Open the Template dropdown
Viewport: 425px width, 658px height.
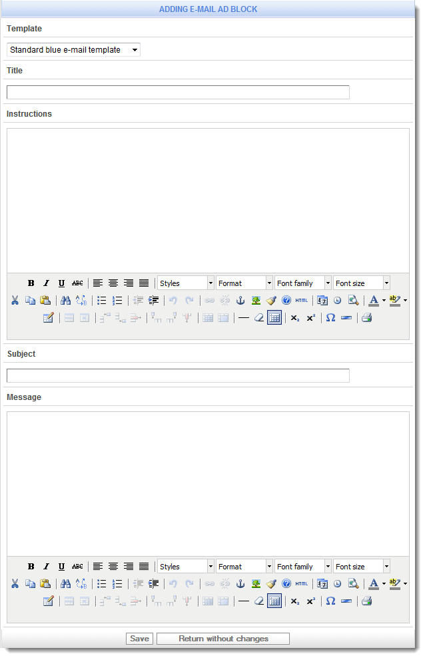pyautogui.click(x=73, y=50)
